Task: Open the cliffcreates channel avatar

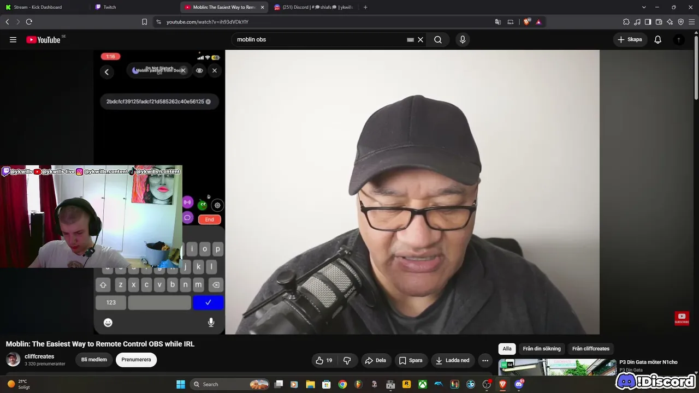Action: coord(13,359)
